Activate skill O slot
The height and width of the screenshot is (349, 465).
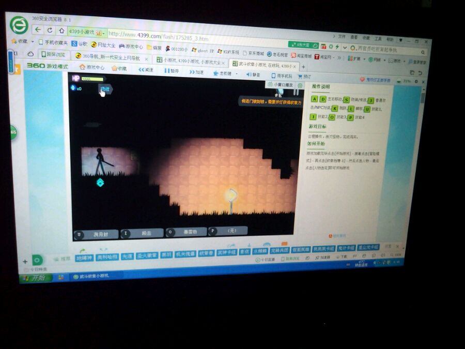186,232
